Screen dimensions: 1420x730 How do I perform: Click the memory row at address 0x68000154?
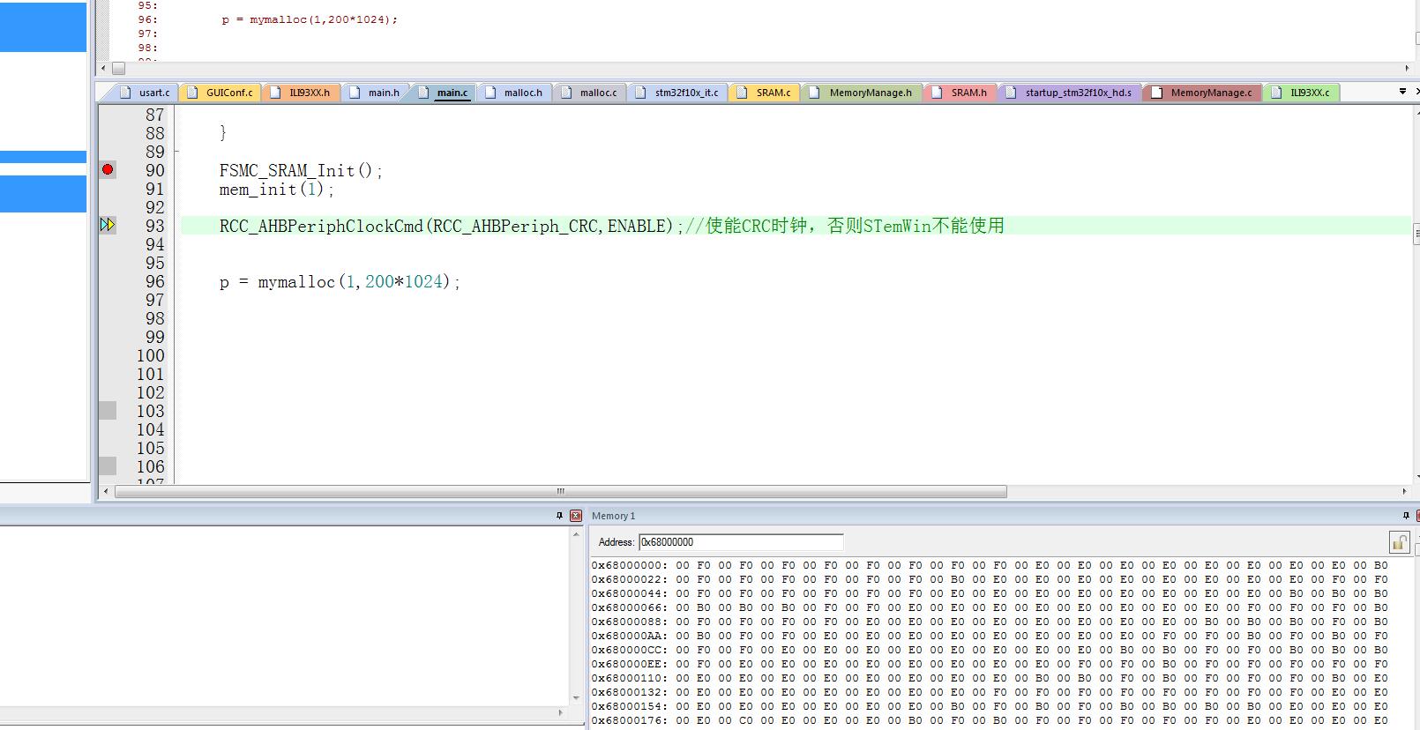point(990,706)
